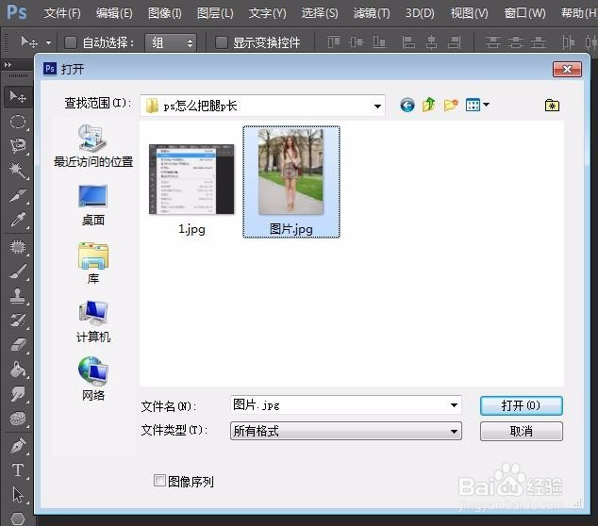Click align top edges icon
This screenshot has width=598, height=526.
pyautogui.click(x=334, y=41)
